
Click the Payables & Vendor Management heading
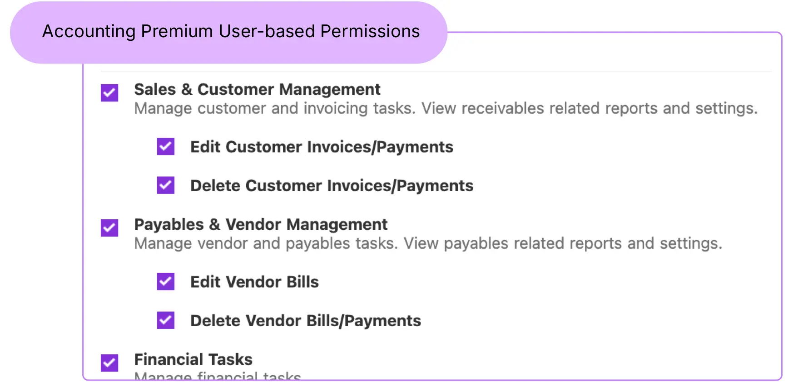point(261,224)
